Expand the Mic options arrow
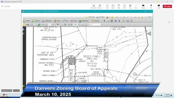Screen dimensions: 174x98 click(x=155, y=6)
